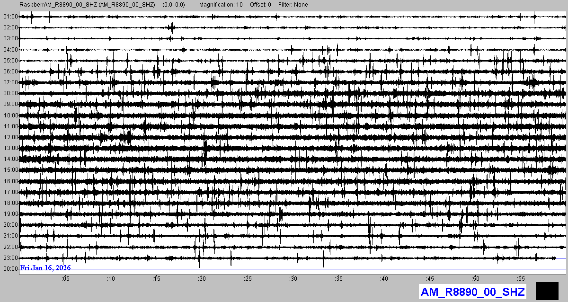The height and width of the screenshot is (302, 568).
Task: Pick the 18:00 hour row label
Action: 10,203
